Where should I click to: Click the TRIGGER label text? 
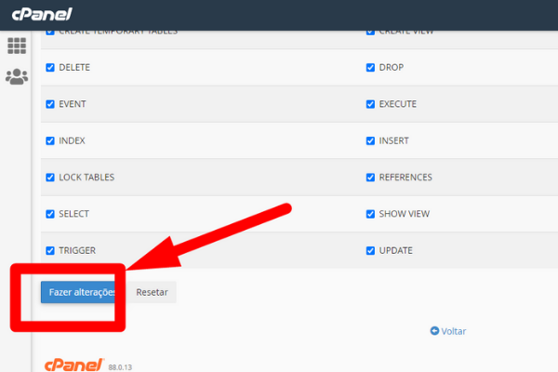pyautogui.click(x=77, y=250)
